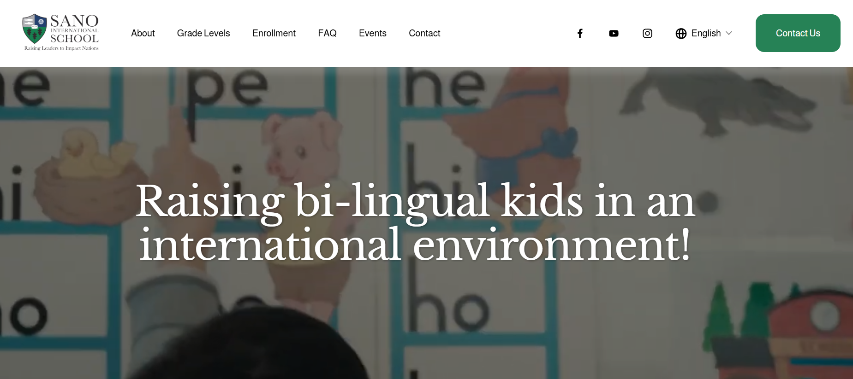Open the Instagram profile icon
853x379 pixels.
647,33
